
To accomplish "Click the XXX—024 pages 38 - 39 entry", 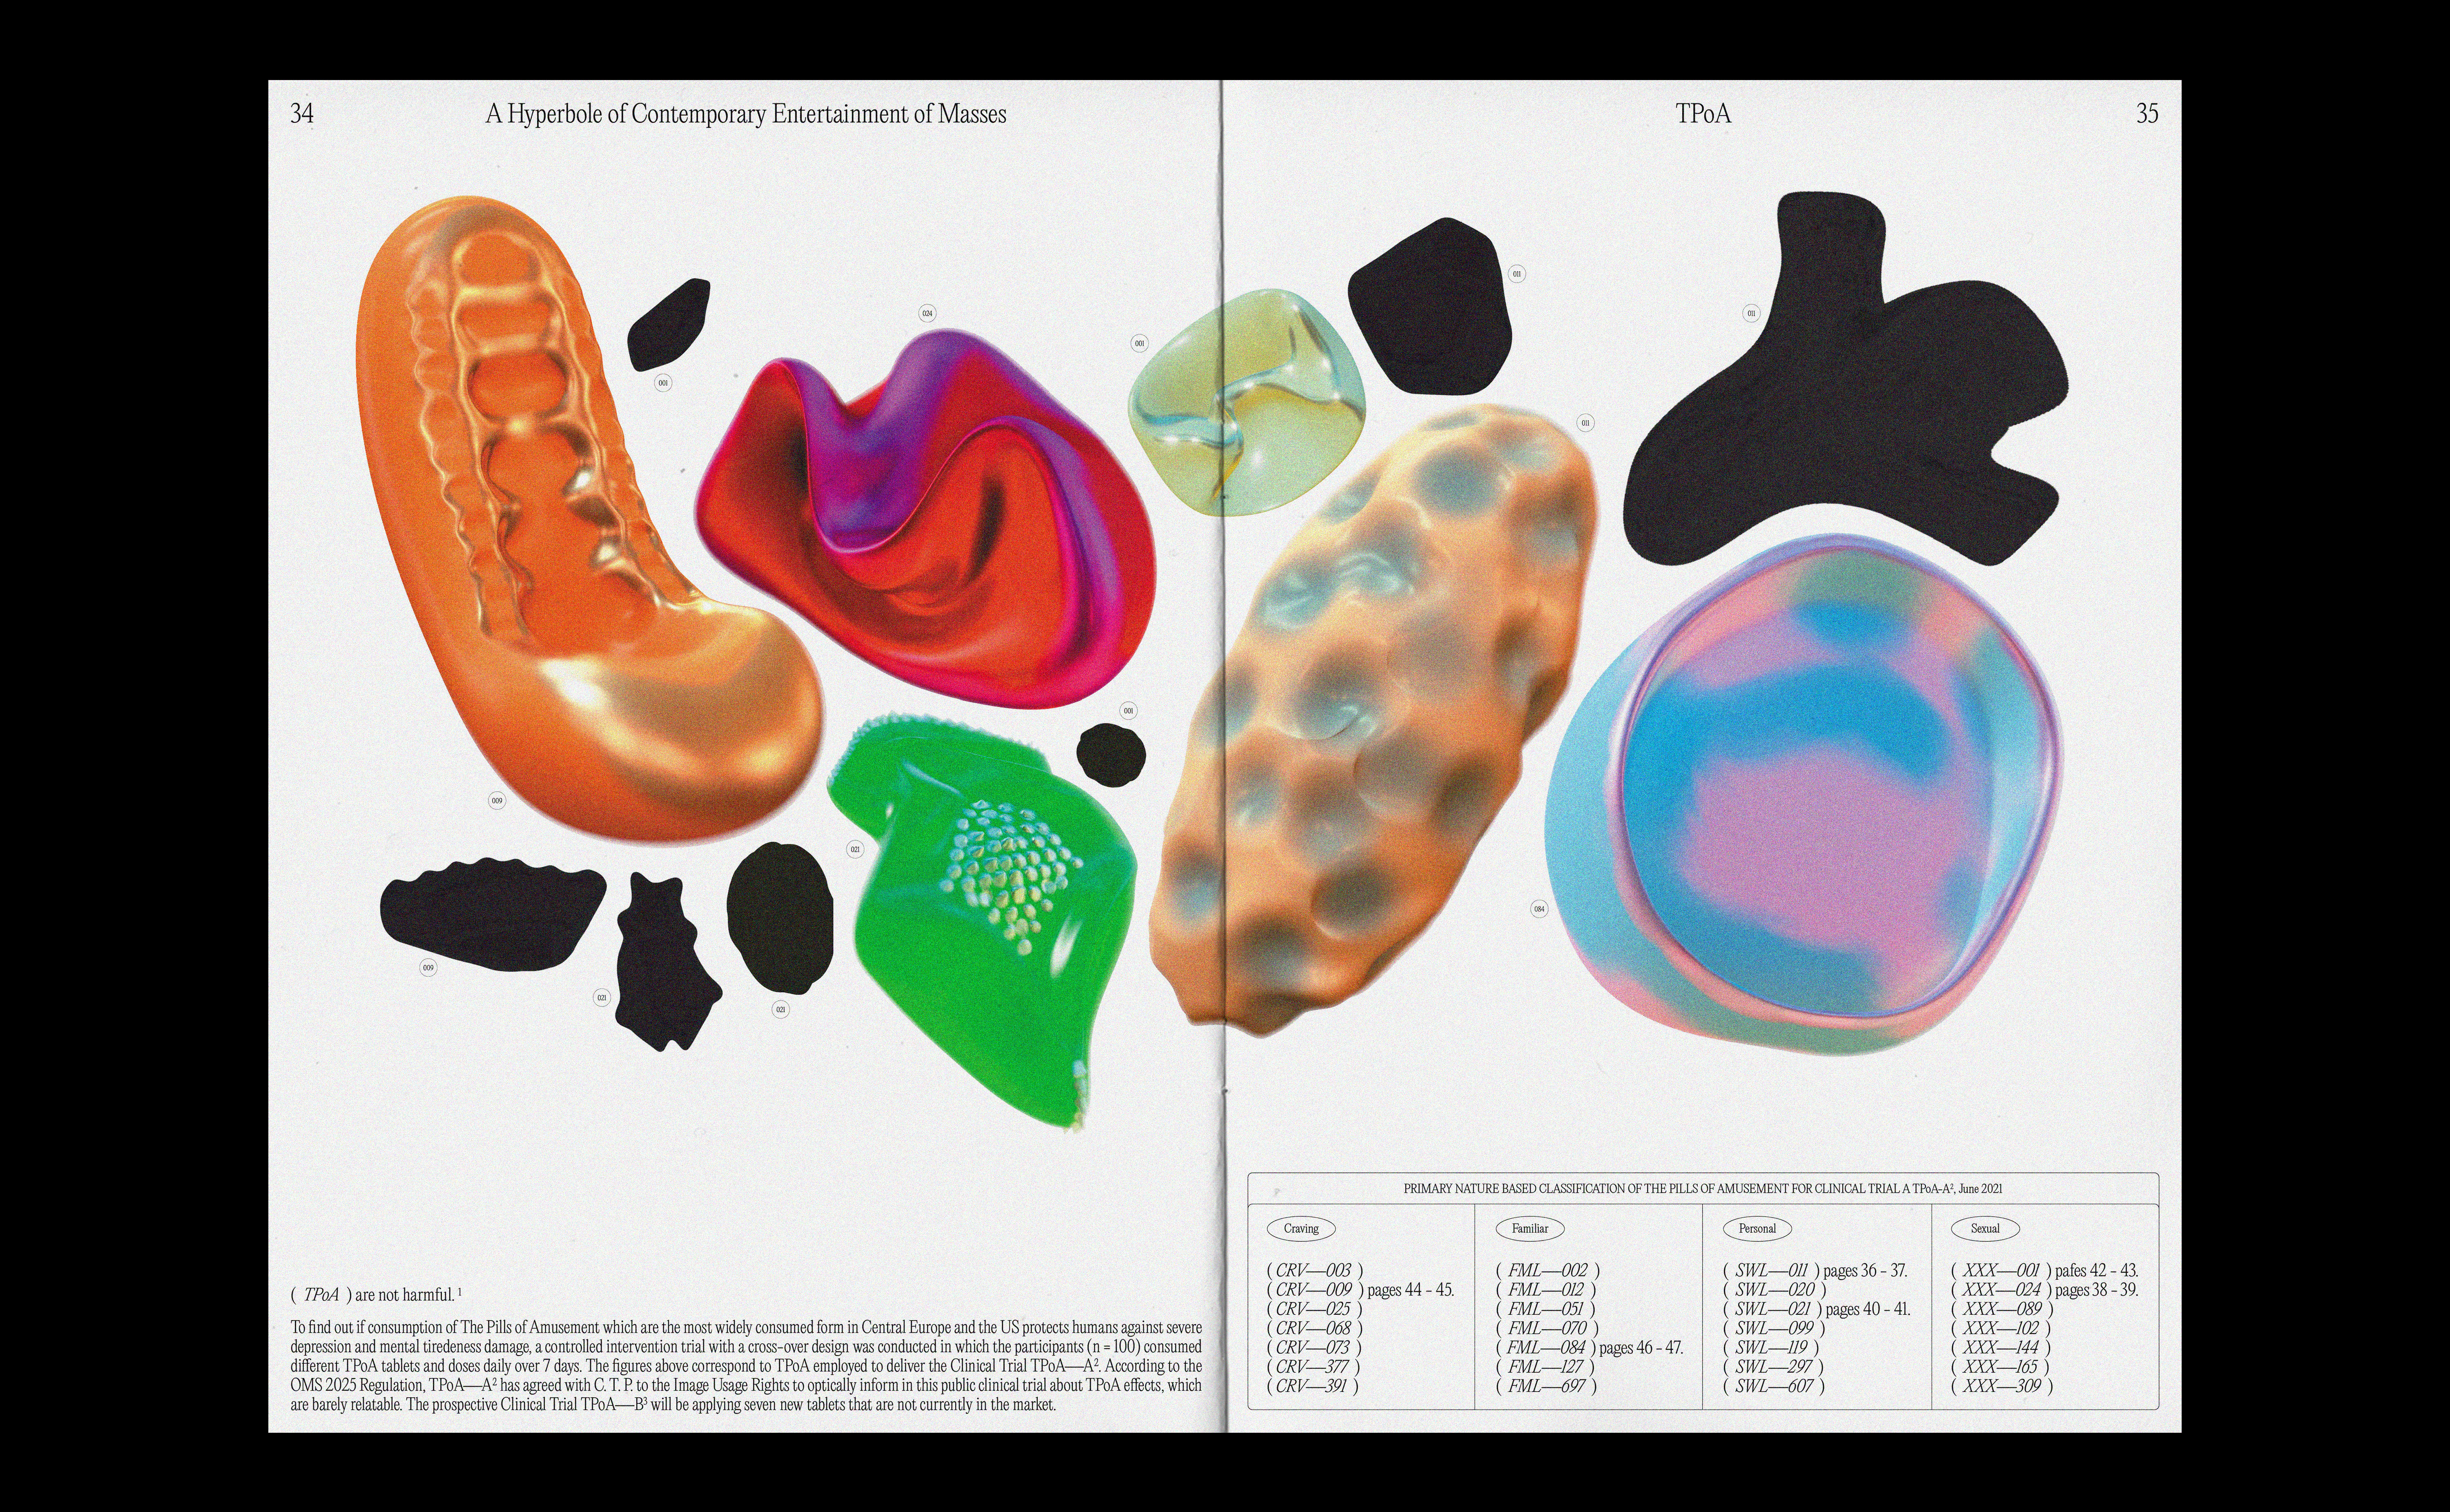I will (2044, 1290).
